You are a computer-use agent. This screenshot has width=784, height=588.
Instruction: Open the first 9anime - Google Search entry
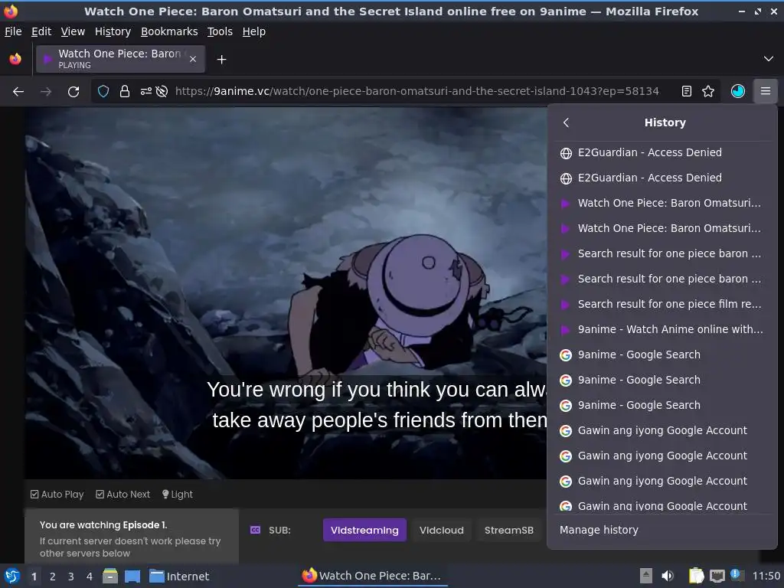[x=662, y=354]
